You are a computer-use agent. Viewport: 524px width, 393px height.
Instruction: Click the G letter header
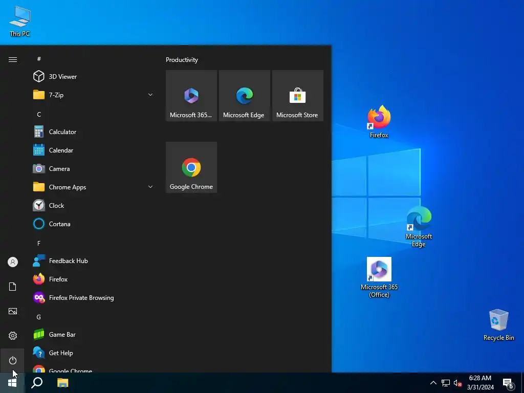coord(39,317)
